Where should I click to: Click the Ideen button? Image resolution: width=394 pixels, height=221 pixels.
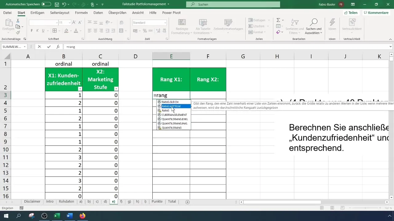(332, 25)
